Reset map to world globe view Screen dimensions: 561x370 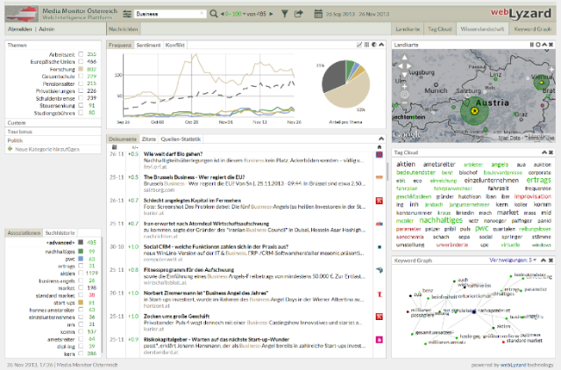[x=404, y=95]
